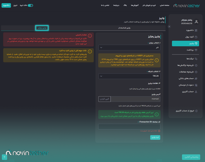205x162 pixels.
Task: Click the tickets chat icon in sidebar
Action: (x=196, y=59)
